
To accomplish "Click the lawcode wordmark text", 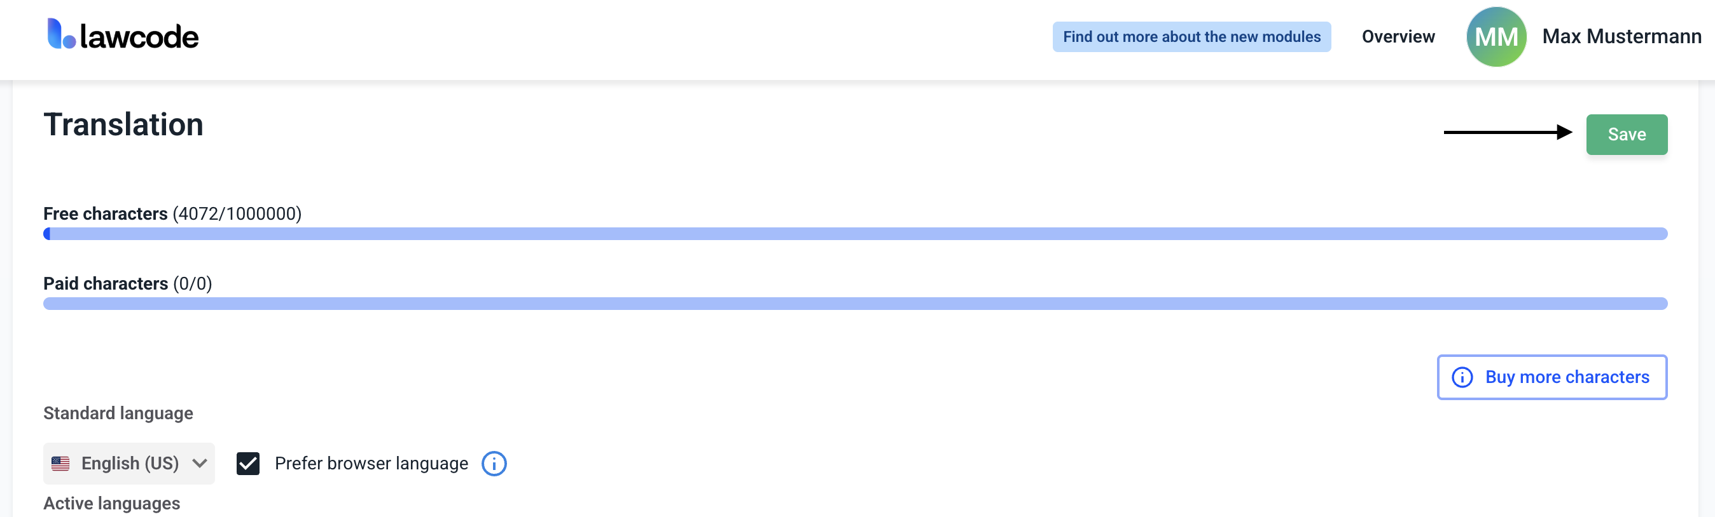I will coord(139,37).
